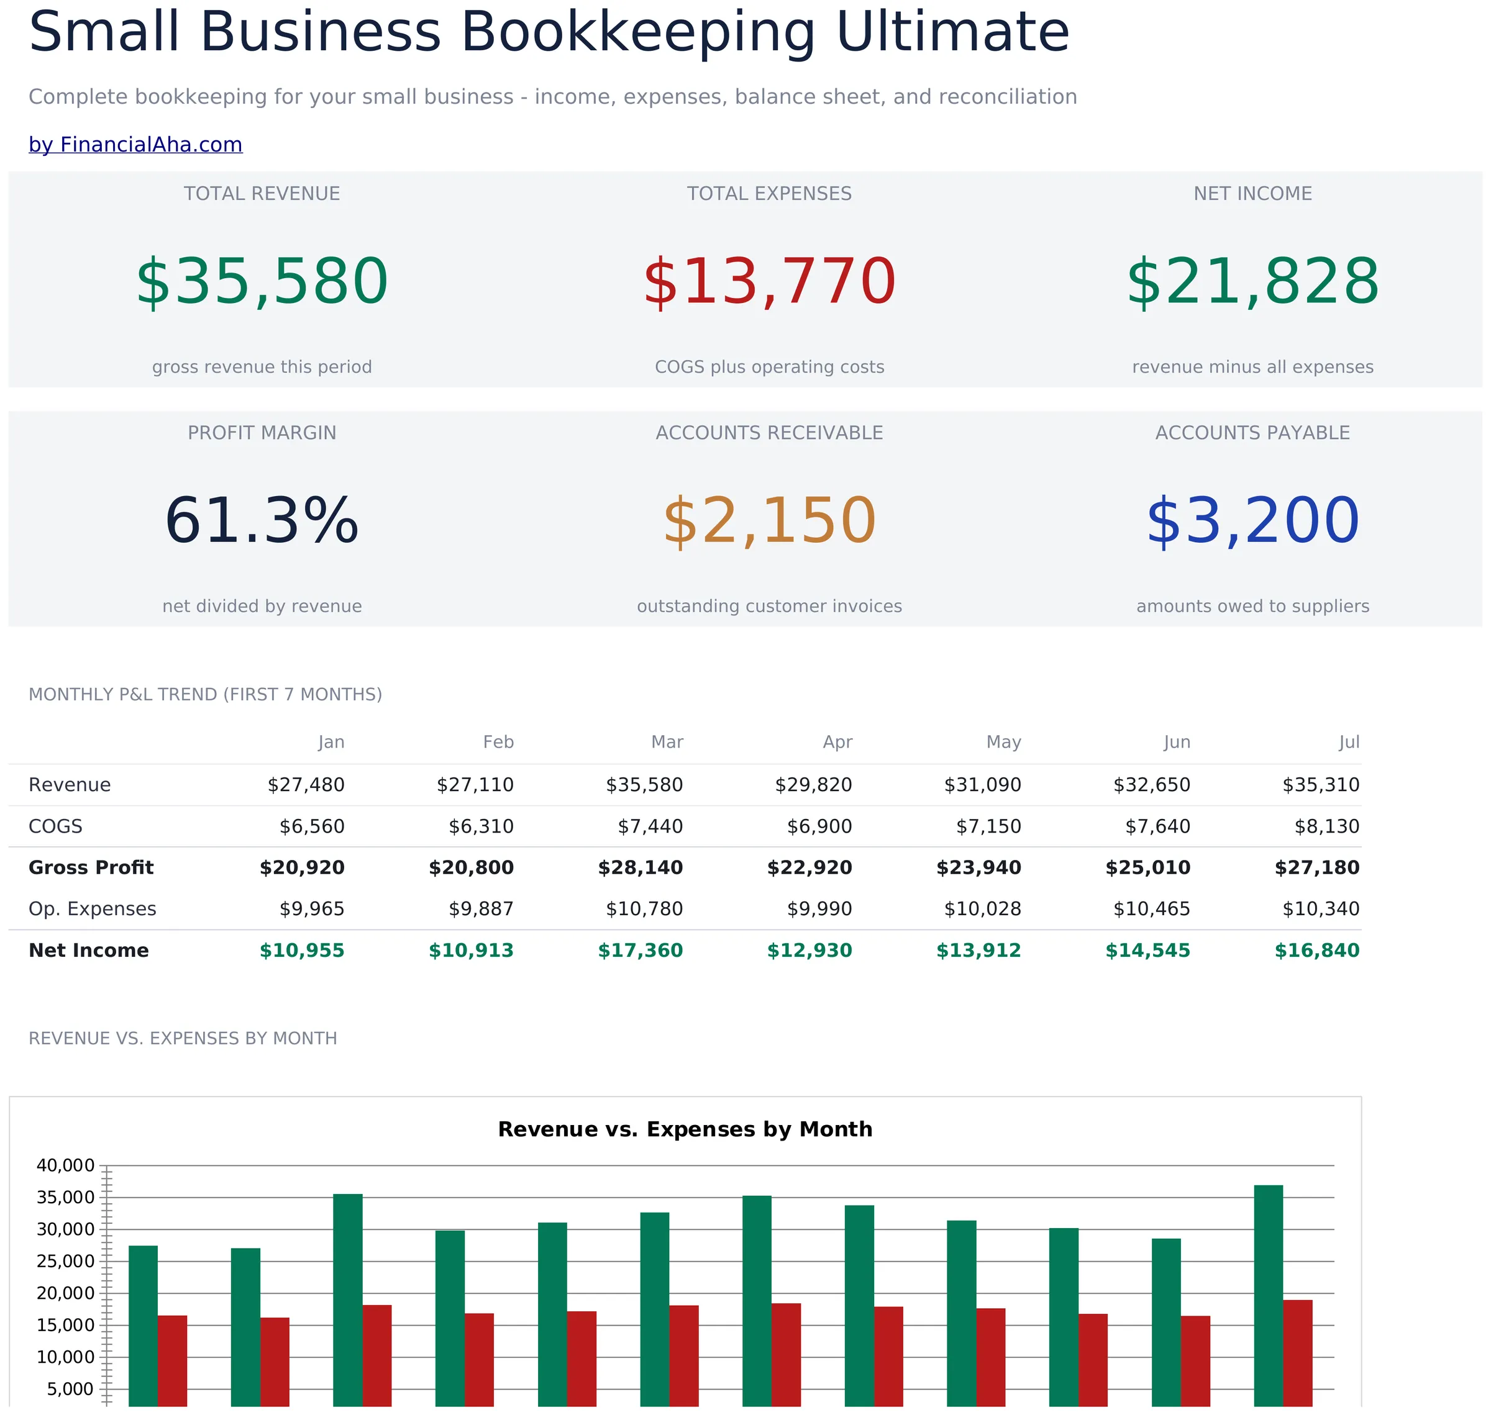1491x1415 pixels.
Task: Click the ACCOUNTS PAYABLE card heading
Action: 1252,433
